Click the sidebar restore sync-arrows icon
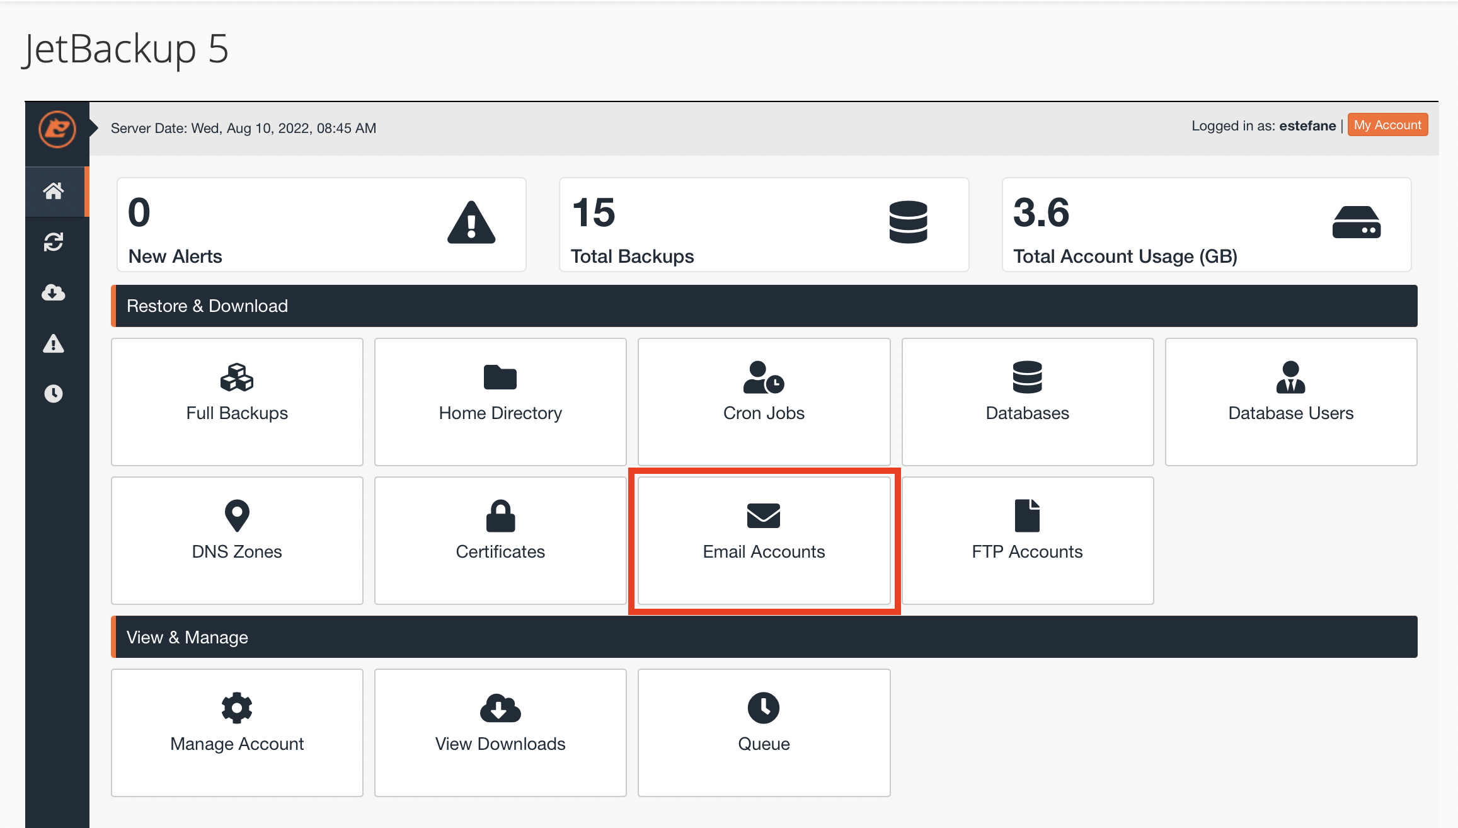Screen dimensions: 1458x828 54,242
